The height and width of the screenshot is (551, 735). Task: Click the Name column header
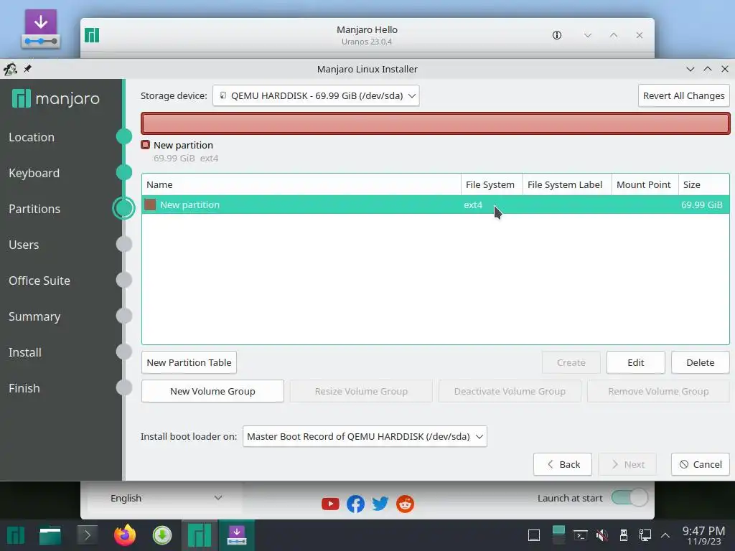[301, 184]
